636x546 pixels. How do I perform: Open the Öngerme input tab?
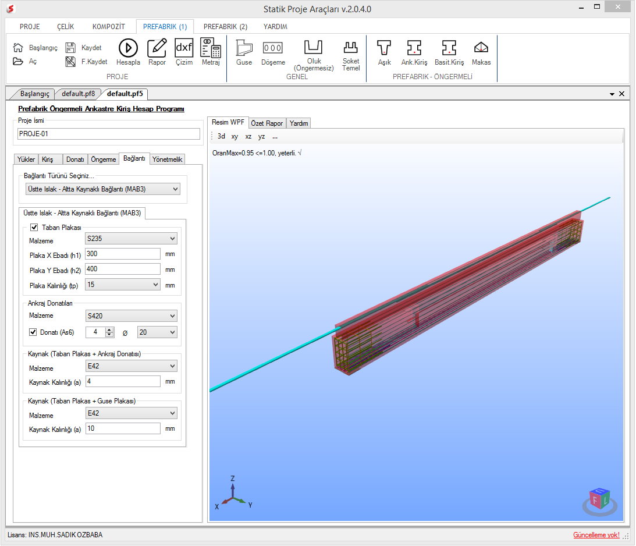tap(104, 159)
